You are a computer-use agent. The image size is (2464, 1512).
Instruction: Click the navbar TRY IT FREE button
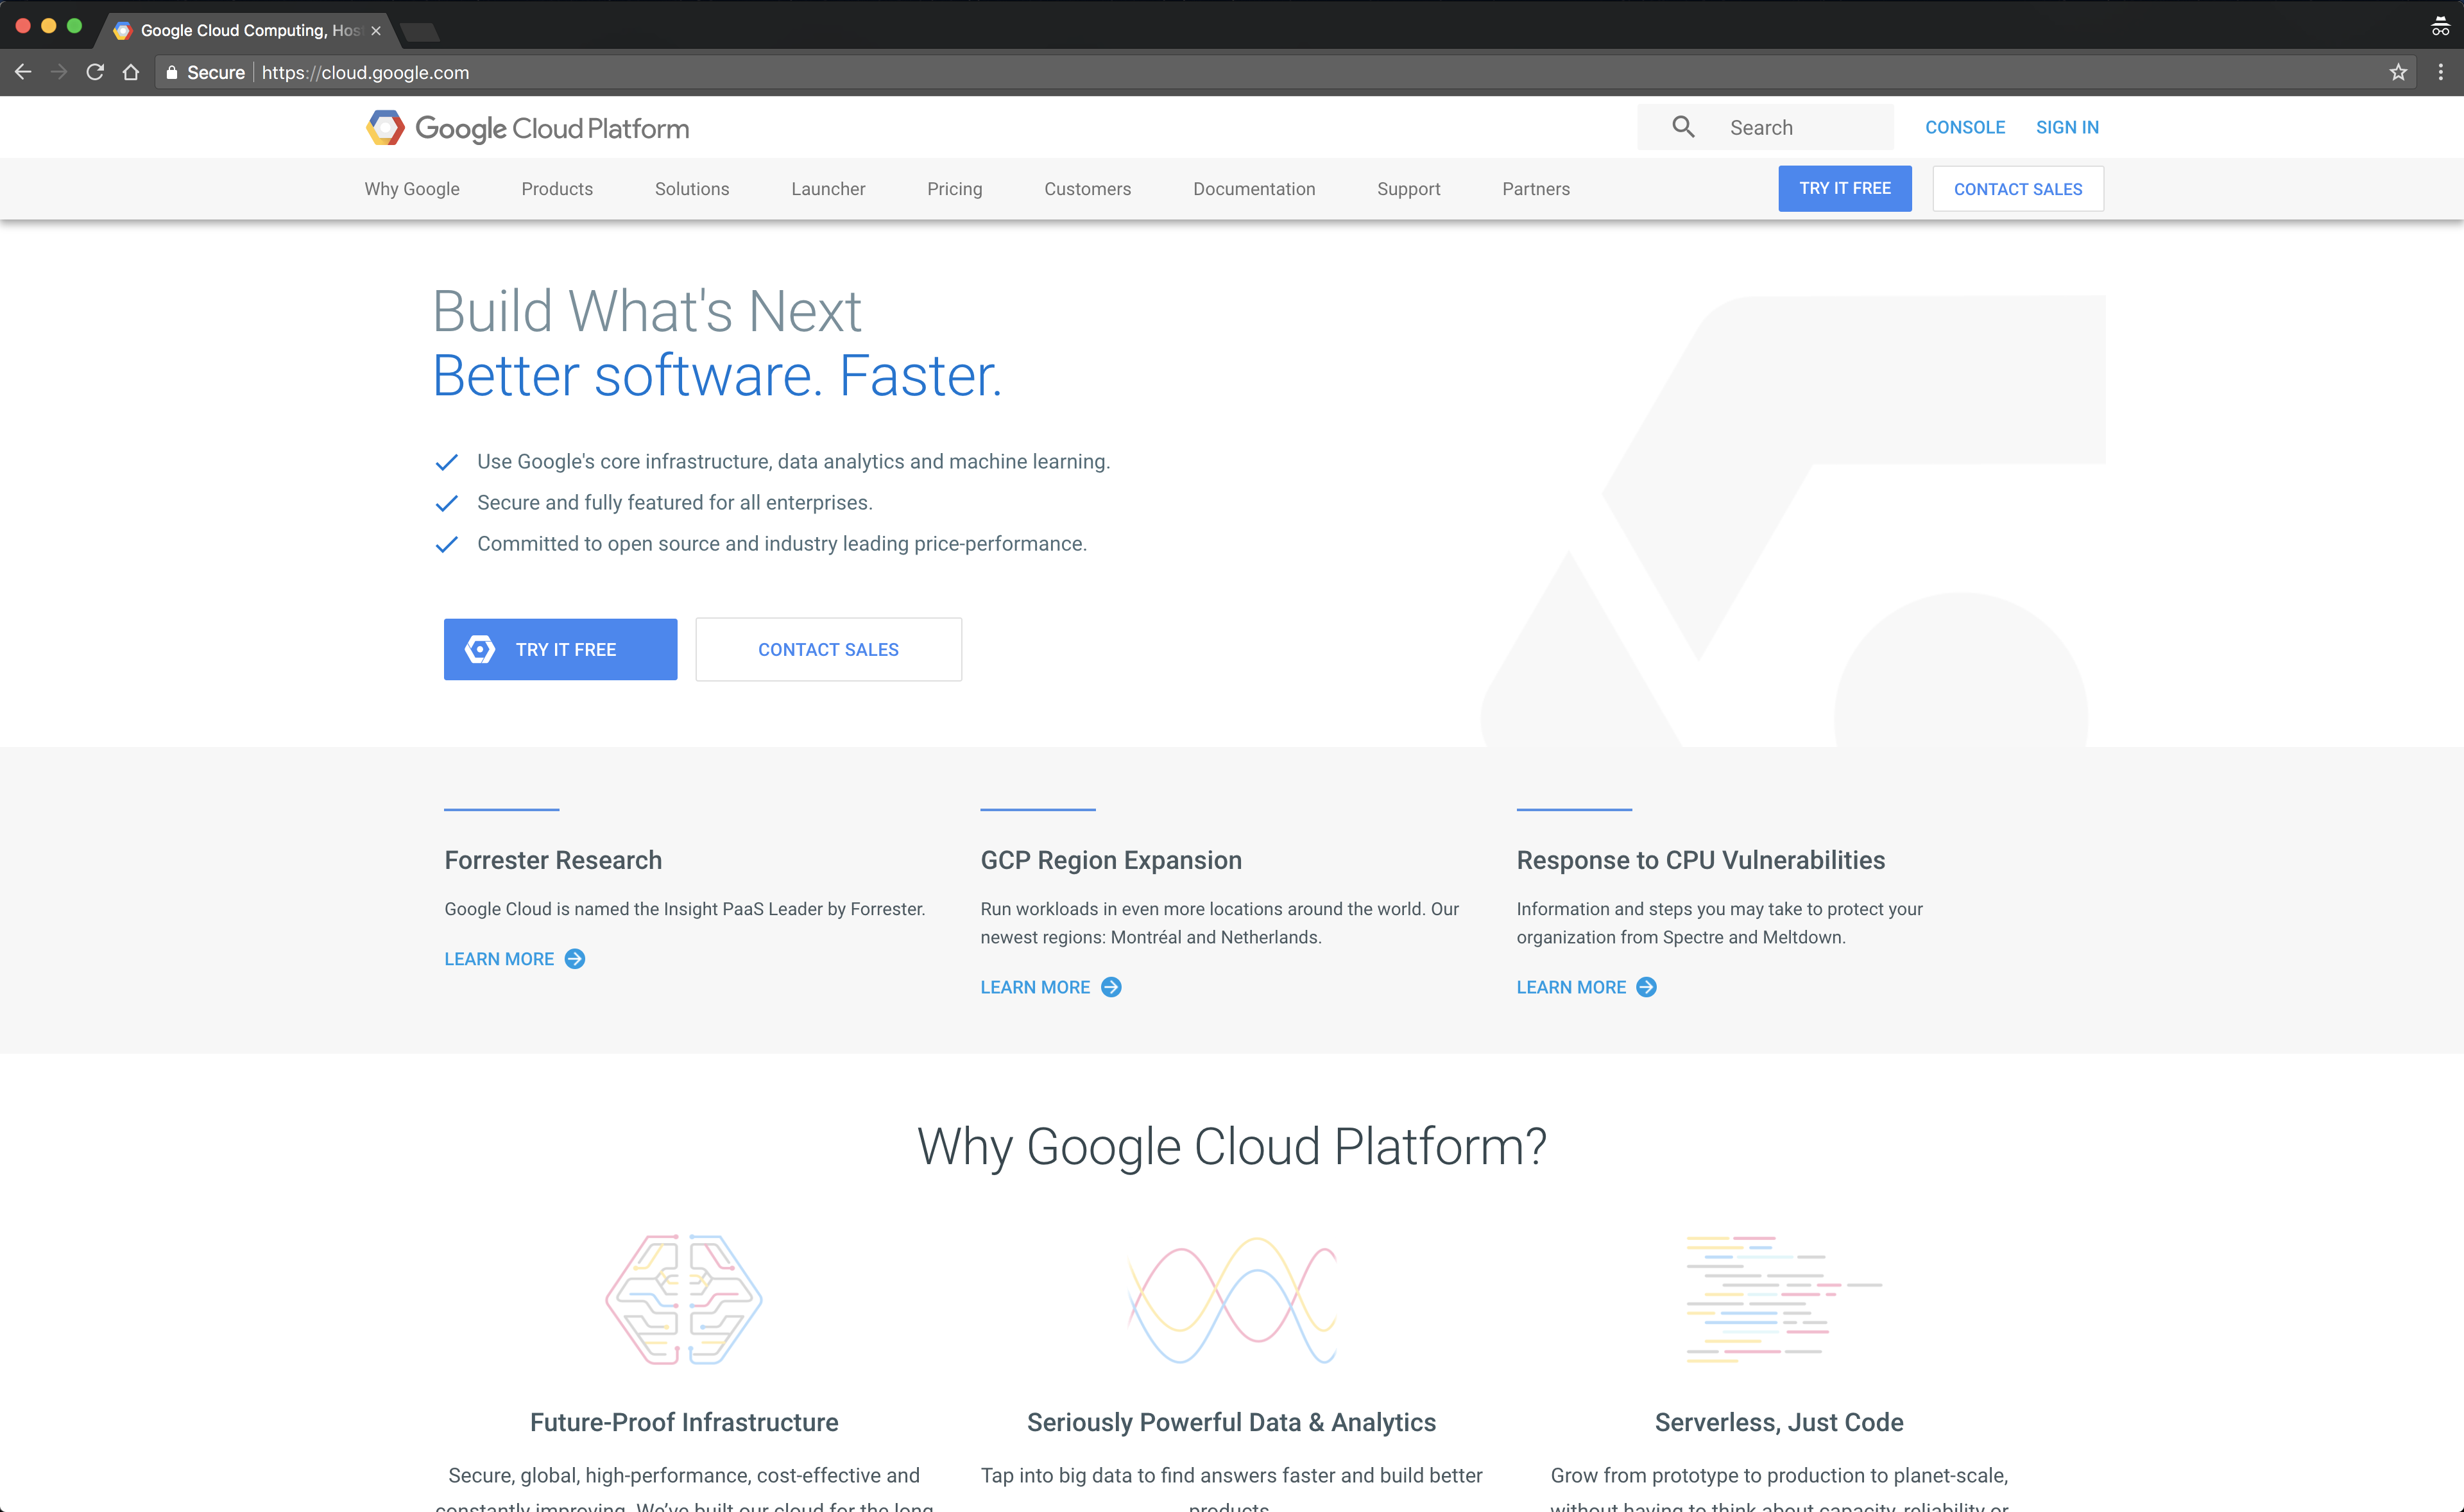(1845, 188)
